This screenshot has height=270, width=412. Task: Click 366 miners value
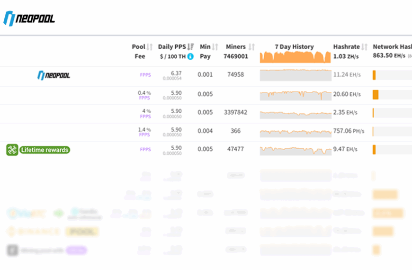point(235,131)
